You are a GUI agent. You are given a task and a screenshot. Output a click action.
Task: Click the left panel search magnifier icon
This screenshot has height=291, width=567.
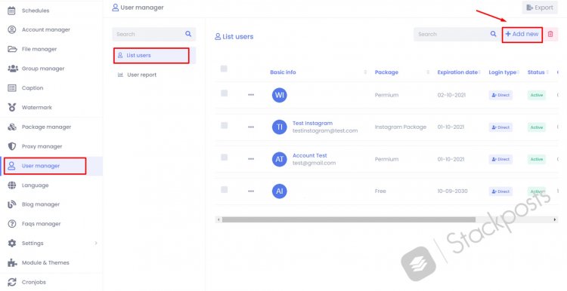pyautogui.click(x=188, y=34)
